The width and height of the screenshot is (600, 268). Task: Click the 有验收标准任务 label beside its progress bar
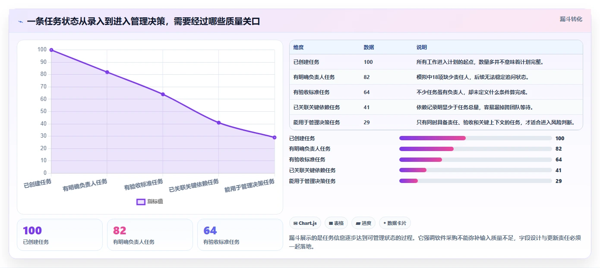[307, 160]
